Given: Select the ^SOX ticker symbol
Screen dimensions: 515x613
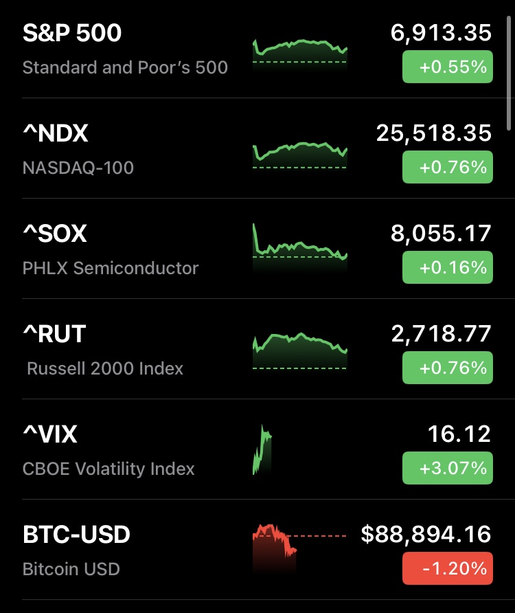Looking at the screenshot, I should tap(55, 234).
